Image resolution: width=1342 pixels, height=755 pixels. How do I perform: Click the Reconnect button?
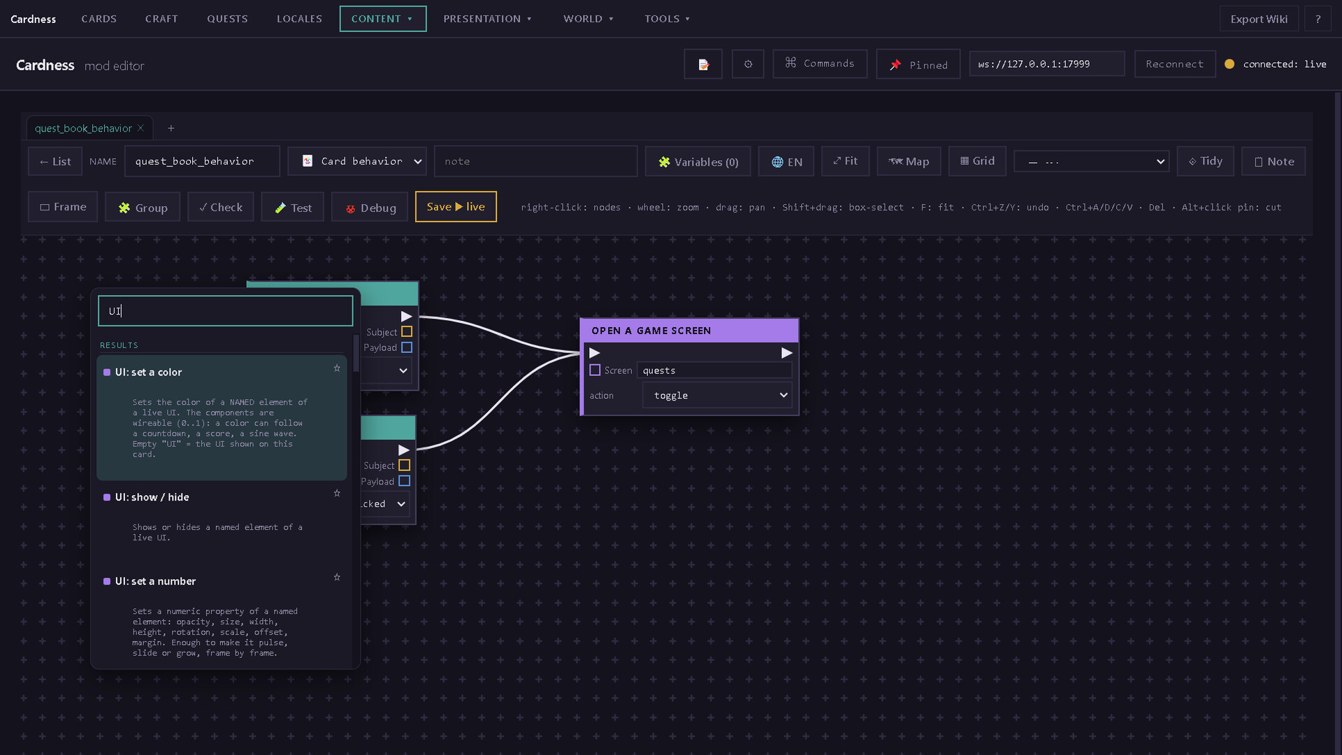(x=1175, y=64)
